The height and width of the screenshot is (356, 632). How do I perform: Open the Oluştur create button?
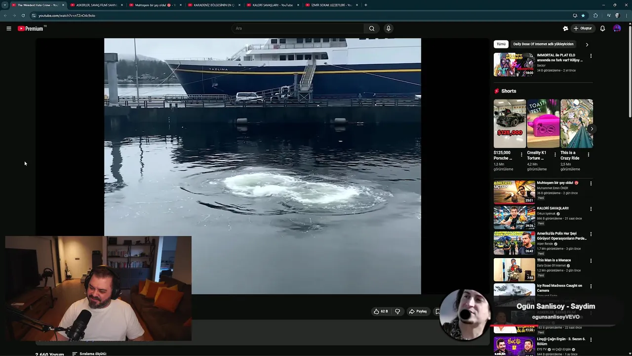583,28
